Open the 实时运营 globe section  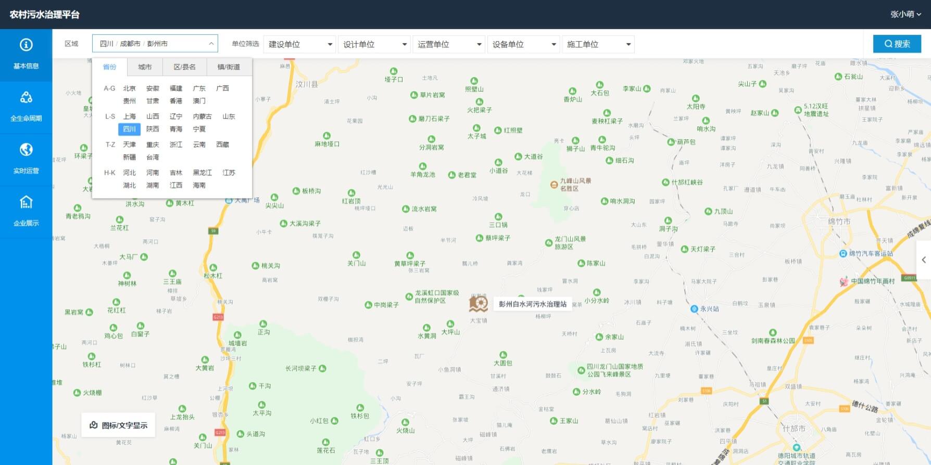point(26,159)
